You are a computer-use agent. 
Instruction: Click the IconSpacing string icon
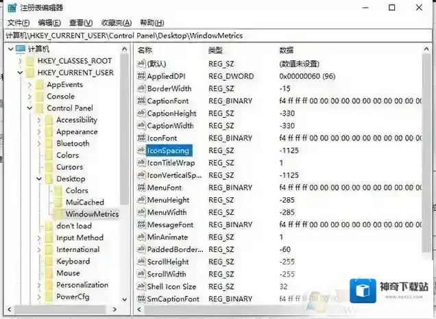click(x=141, y=150)
